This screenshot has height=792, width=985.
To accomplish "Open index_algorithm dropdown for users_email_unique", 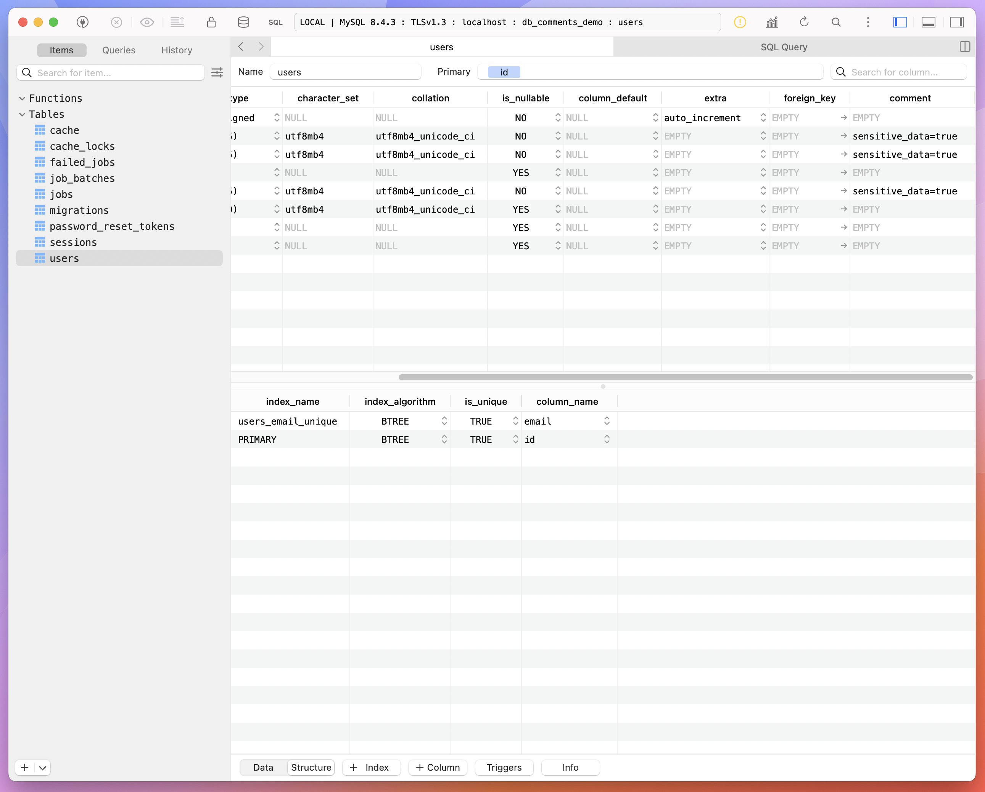I will 444,421.
